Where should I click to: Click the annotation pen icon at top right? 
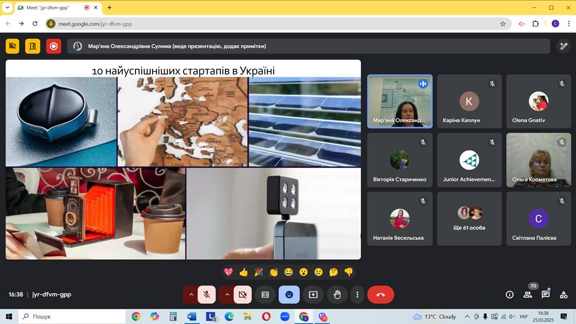564,46
